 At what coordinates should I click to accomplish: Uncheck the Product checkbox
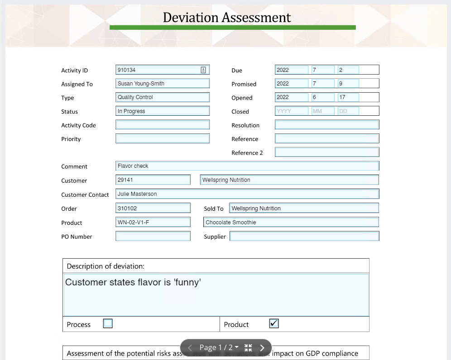click(x=273, y=323)
